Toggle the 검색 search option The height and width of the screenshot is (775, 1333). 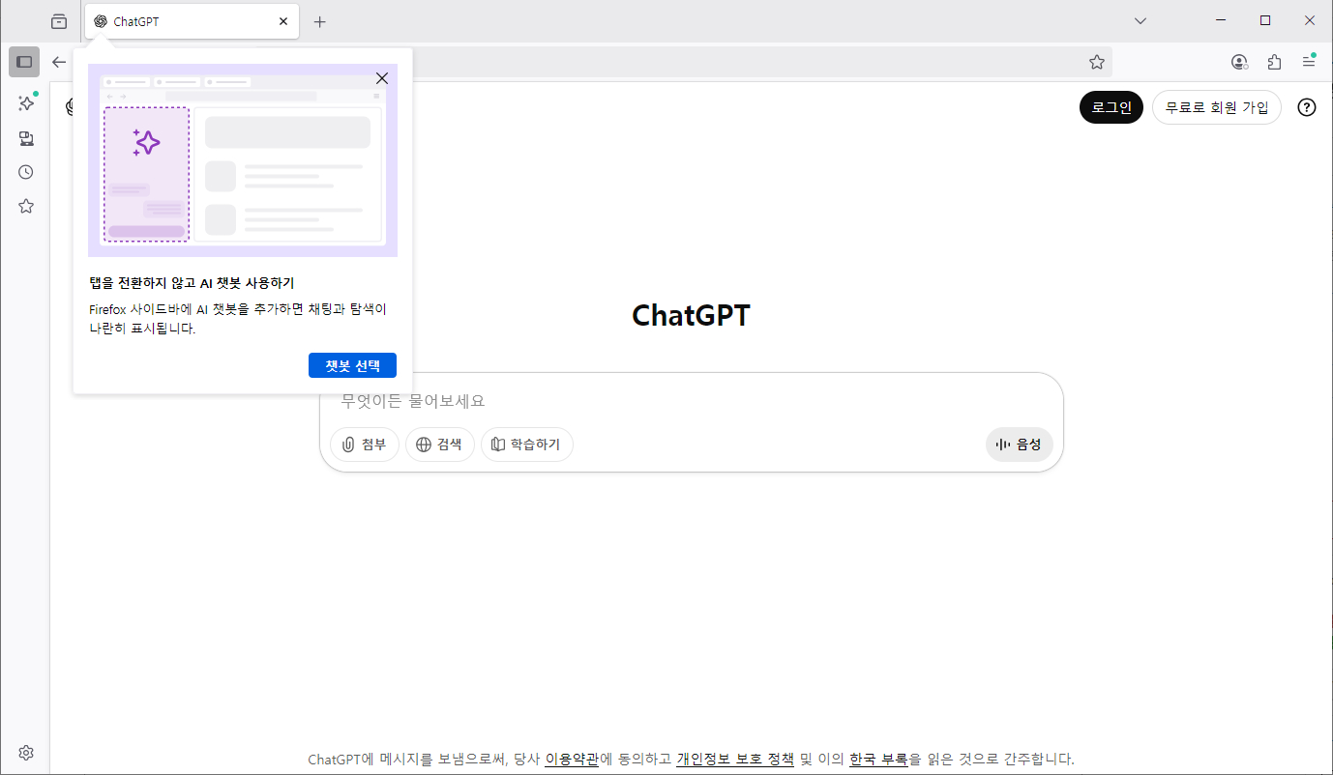[x=439, y=445]
